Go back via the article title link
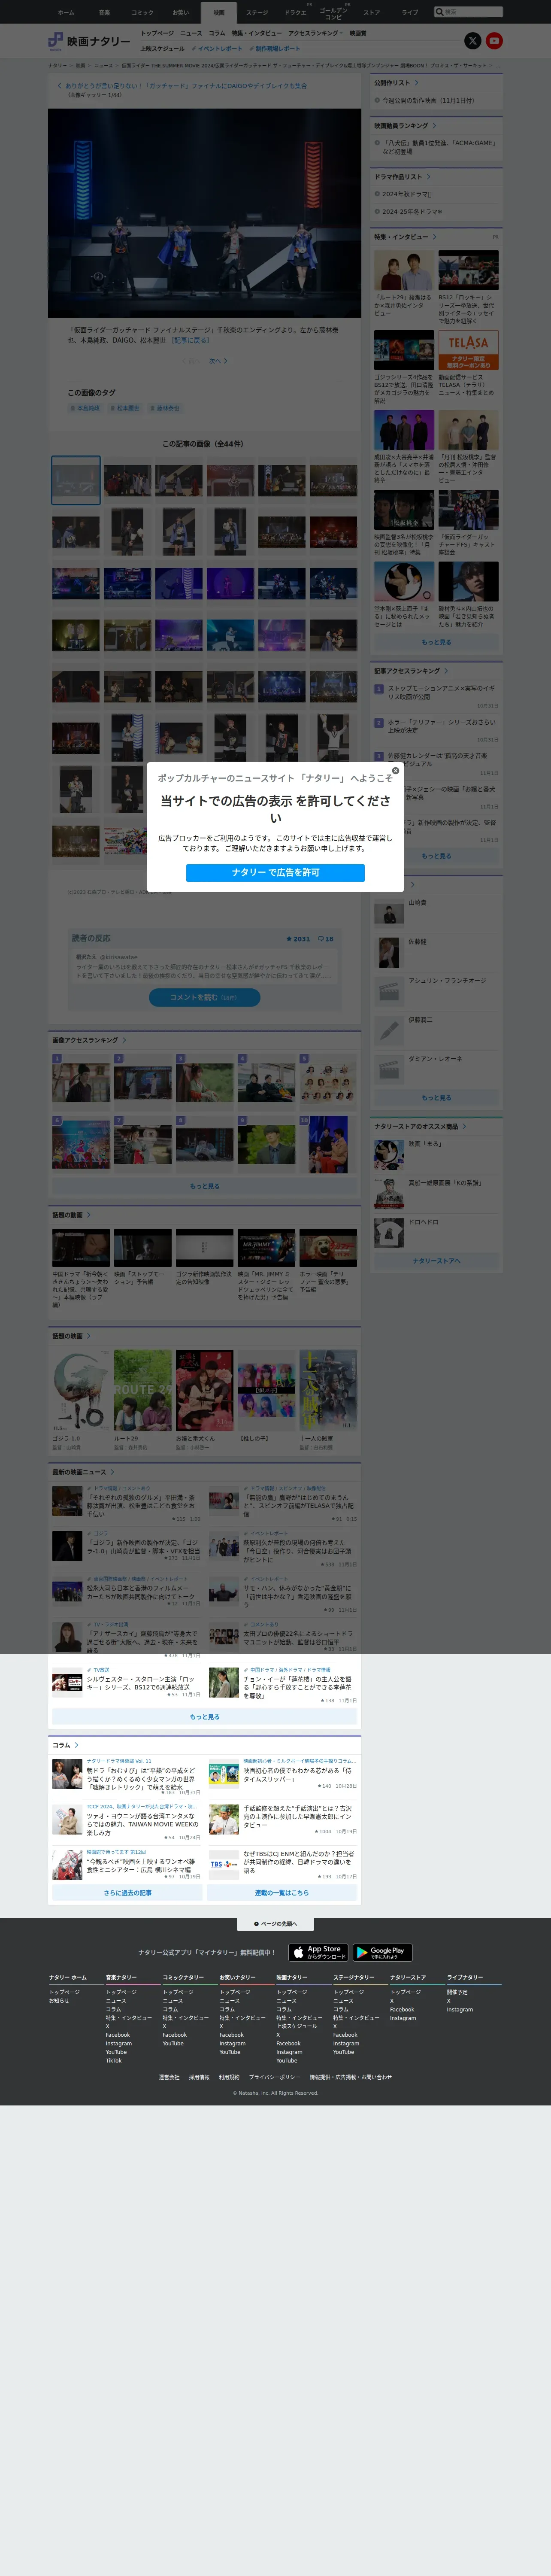The width and height of the screenshot is (551, 2576). coord(185,86)
